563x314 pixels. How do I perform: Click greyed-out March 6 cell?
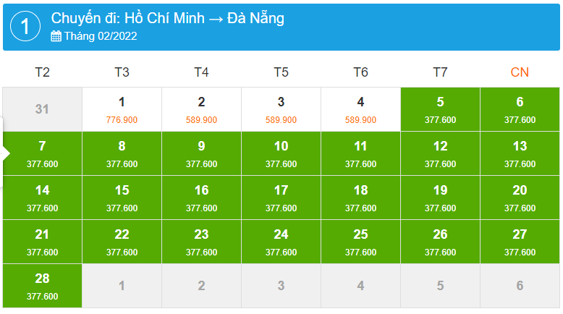[520, 286]
